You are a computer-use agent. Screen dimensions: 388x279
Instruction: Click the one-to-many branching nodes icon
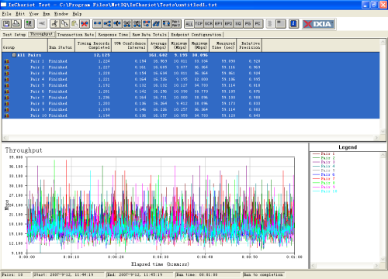[x=107, y=24]
